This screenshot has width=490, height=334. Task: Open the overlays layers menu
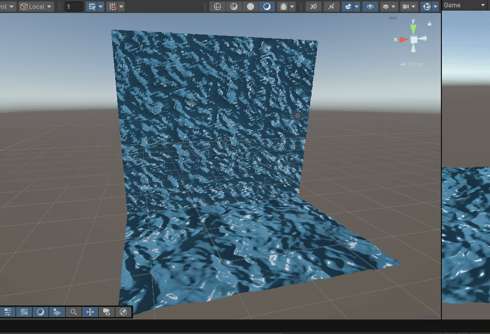(389, 7)
